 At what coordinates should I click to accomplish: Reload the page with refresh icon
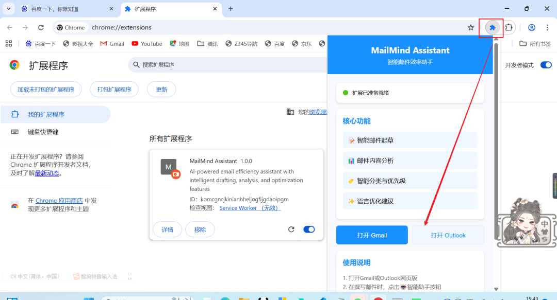click(x=41, y=27)
